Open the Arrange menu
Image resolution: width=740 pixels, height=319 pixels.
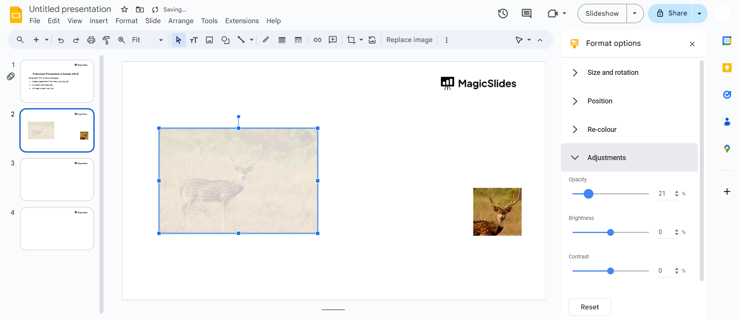pos(181,21)
